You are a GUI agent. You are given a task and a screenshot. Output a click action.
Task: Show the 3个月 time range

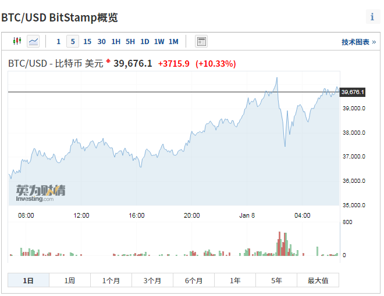tap(152, 280)
